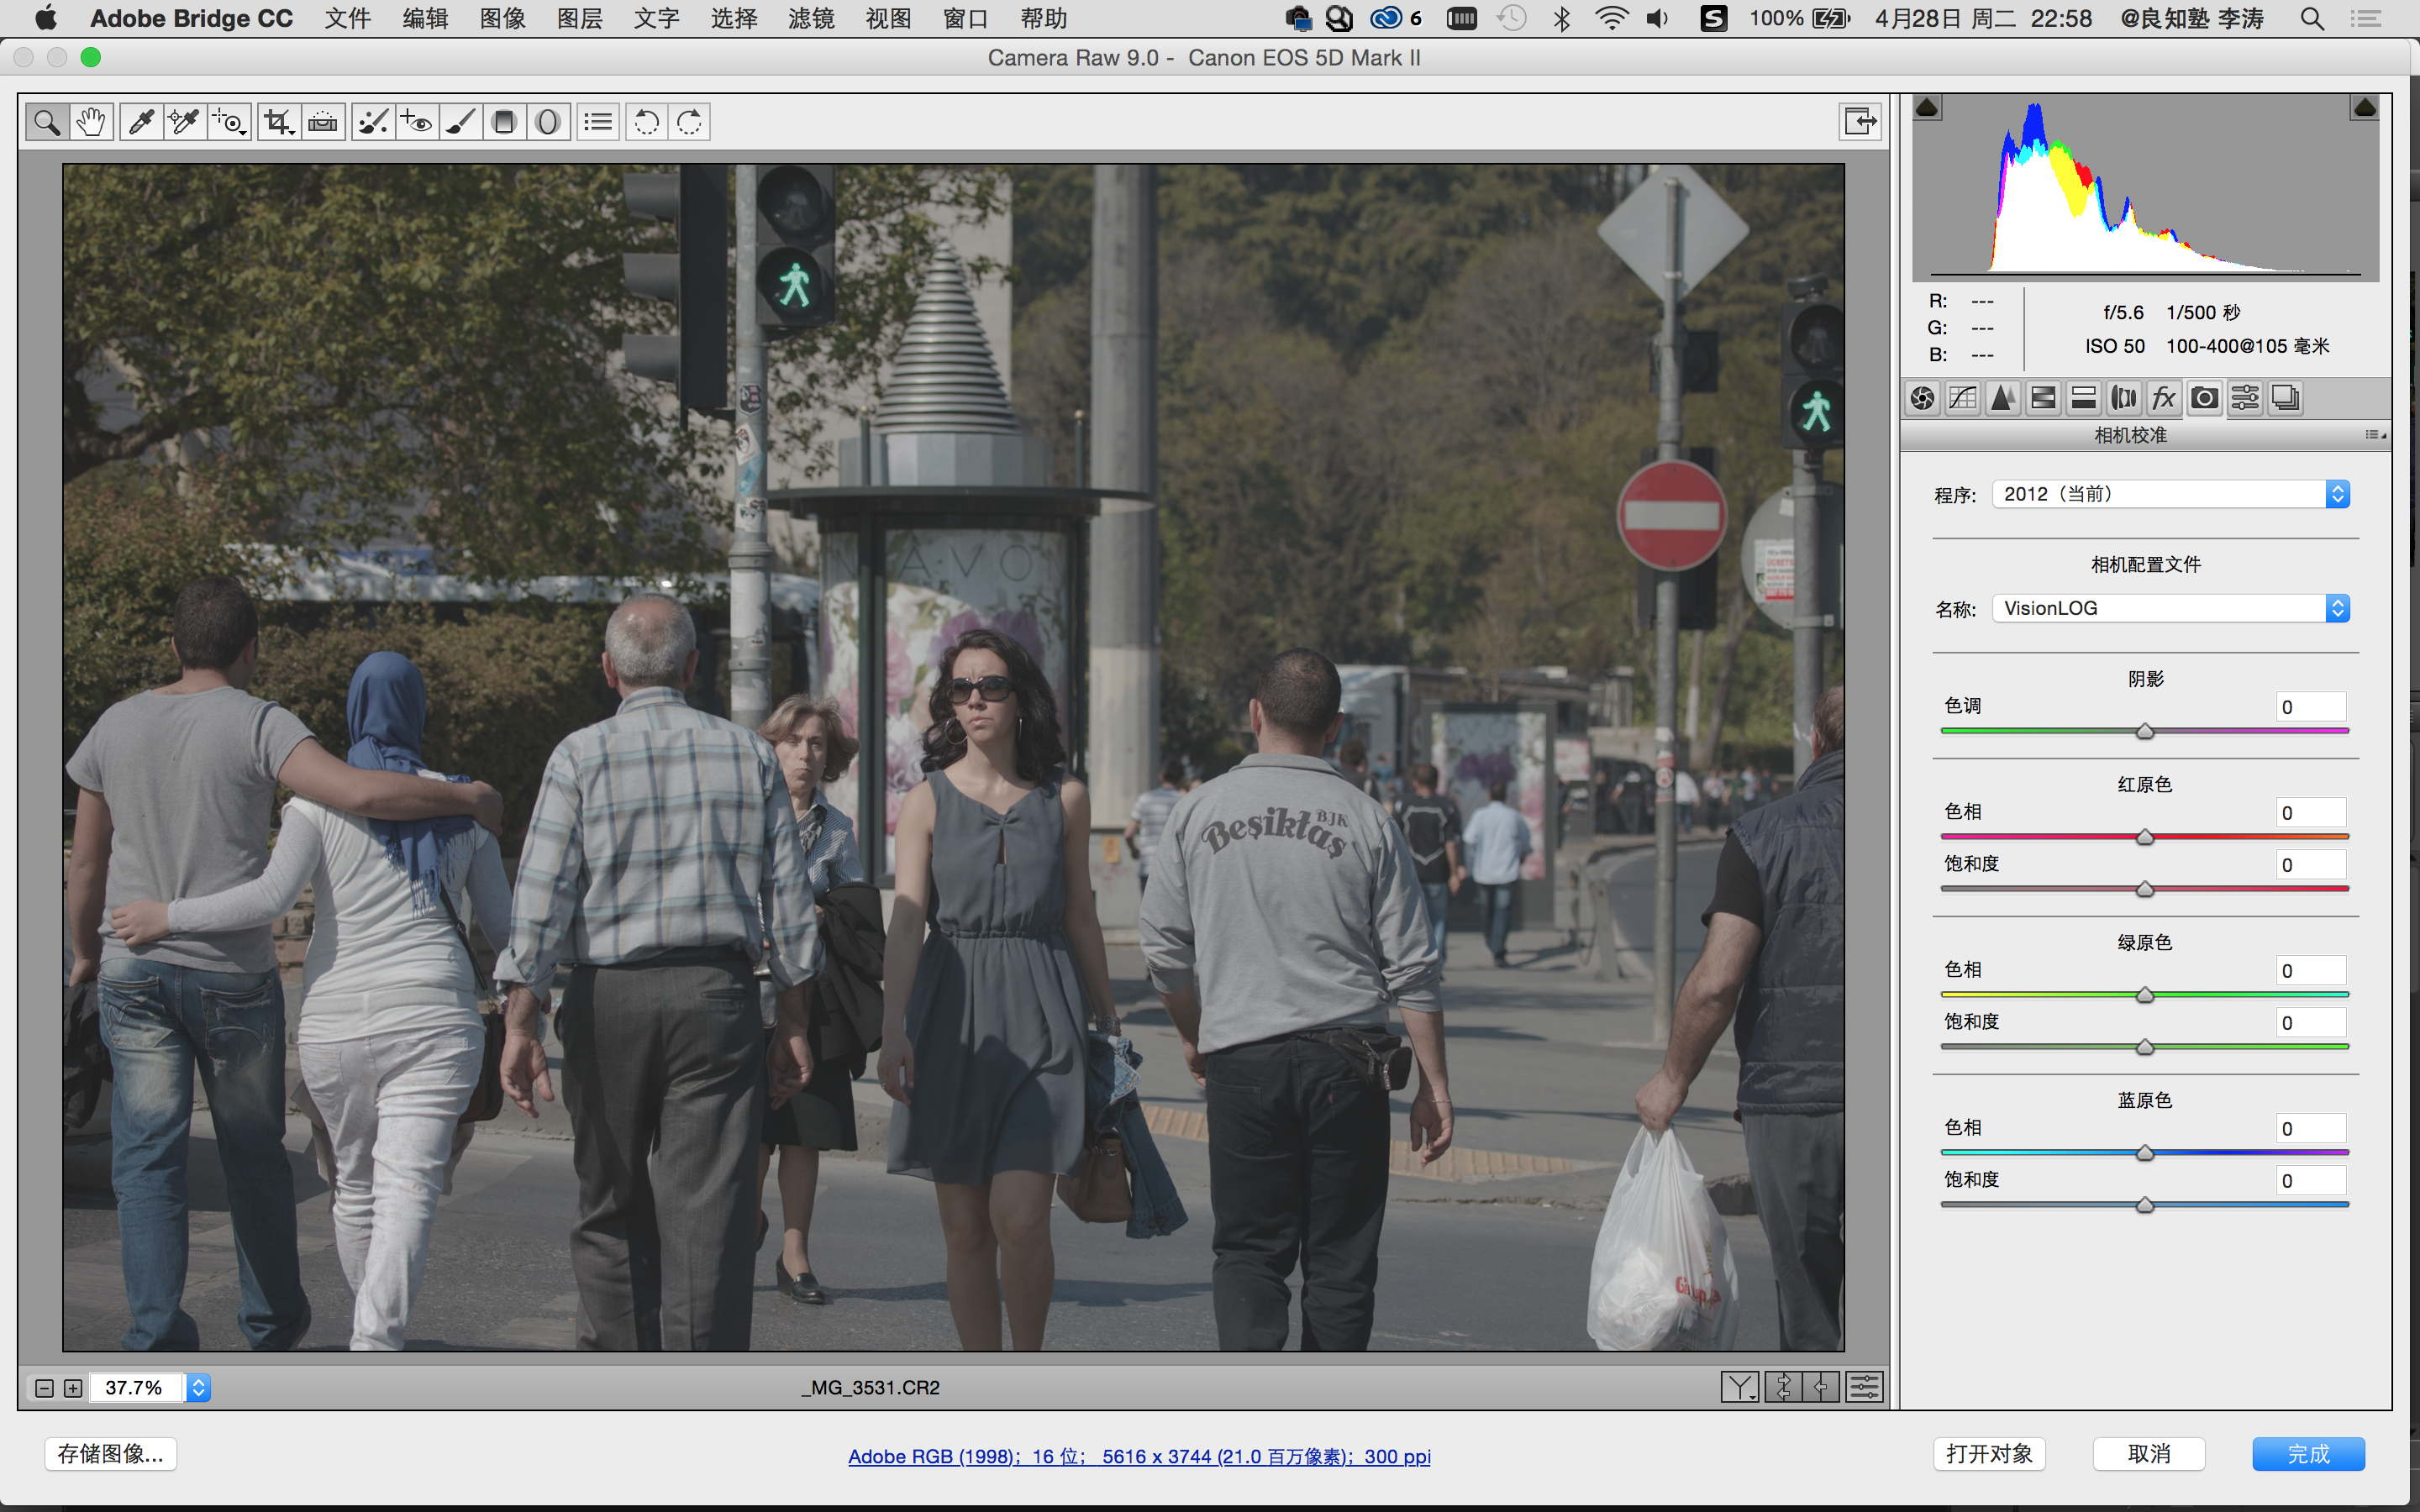This screenshot has height=1512, width=2420.
Task: Choose the Crop tool
Action: (277, 122)
